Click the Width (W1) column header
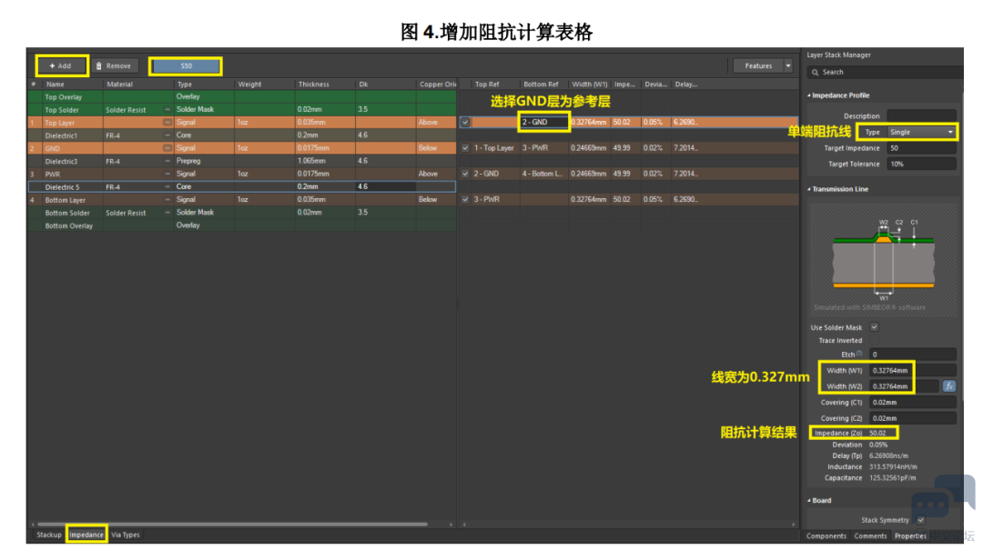The height and width of the screenshot is (550, 983). click(589, 84)
